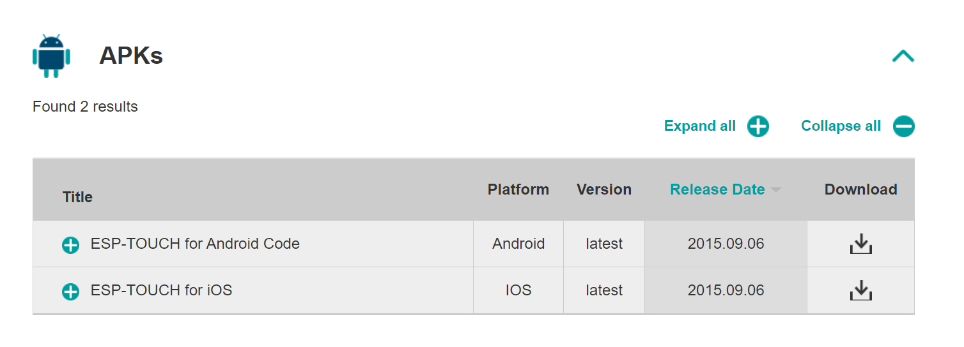The width and height of the screenshot is (964, 347).
Task: Click the Title column header
Action: coord(77,197)
